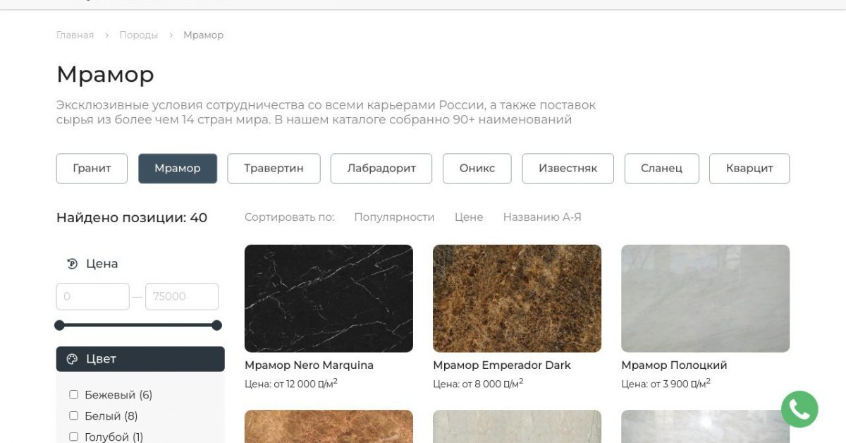Grab the right price slider handle
Image resolution: width=846 pixels, height=443 pixels.
point(217,325)
